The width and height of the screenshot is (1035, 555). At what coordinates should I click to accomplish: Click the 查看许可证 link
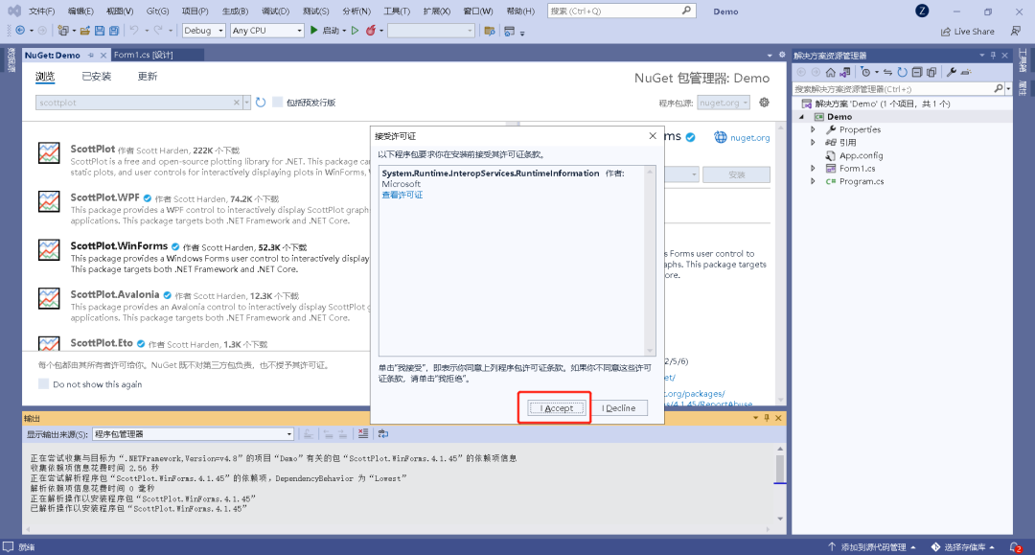point(402,195)
